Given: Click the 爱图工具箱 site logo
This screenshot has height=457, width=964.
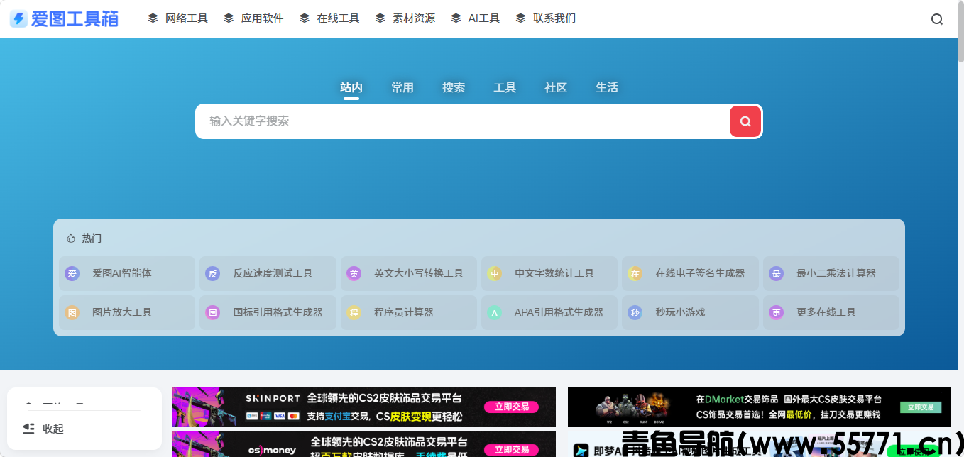Looking at the screenshot, I should [64, 18].
